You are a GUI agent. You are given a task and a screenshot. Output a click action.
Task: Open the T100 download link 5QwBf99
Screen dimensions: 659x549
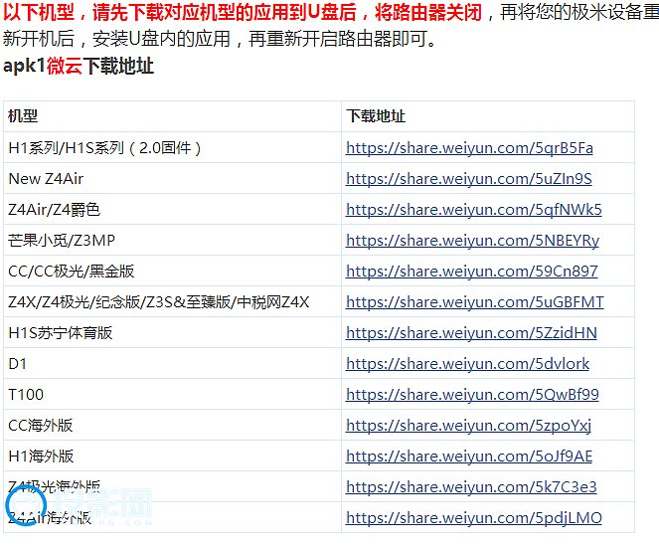coord(472,395)
